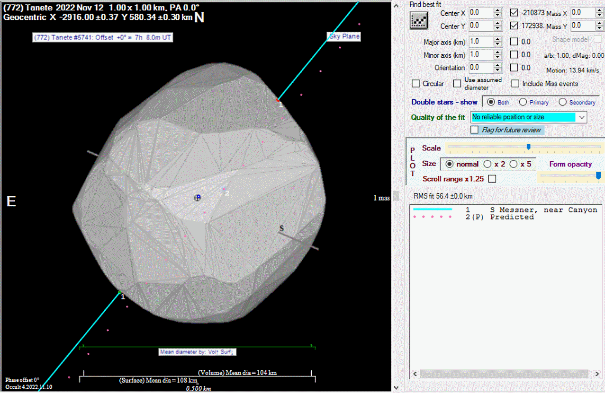Tick Flag for future review
The image size is (605, 393).
474,130
